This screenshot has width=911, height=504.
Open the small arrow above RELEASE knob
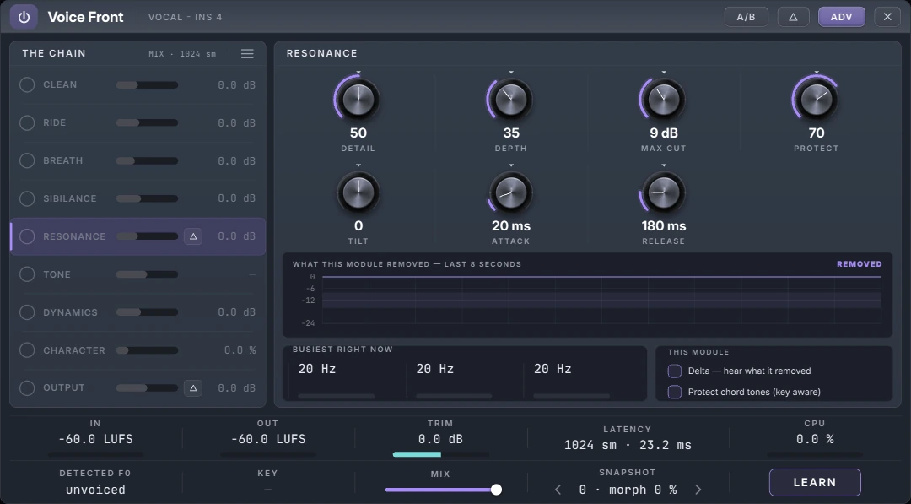pos(664,165)
